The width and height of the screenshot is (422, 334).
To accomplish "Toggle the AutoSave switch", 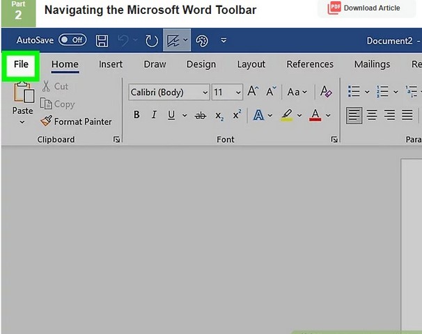I will (72, 41).
